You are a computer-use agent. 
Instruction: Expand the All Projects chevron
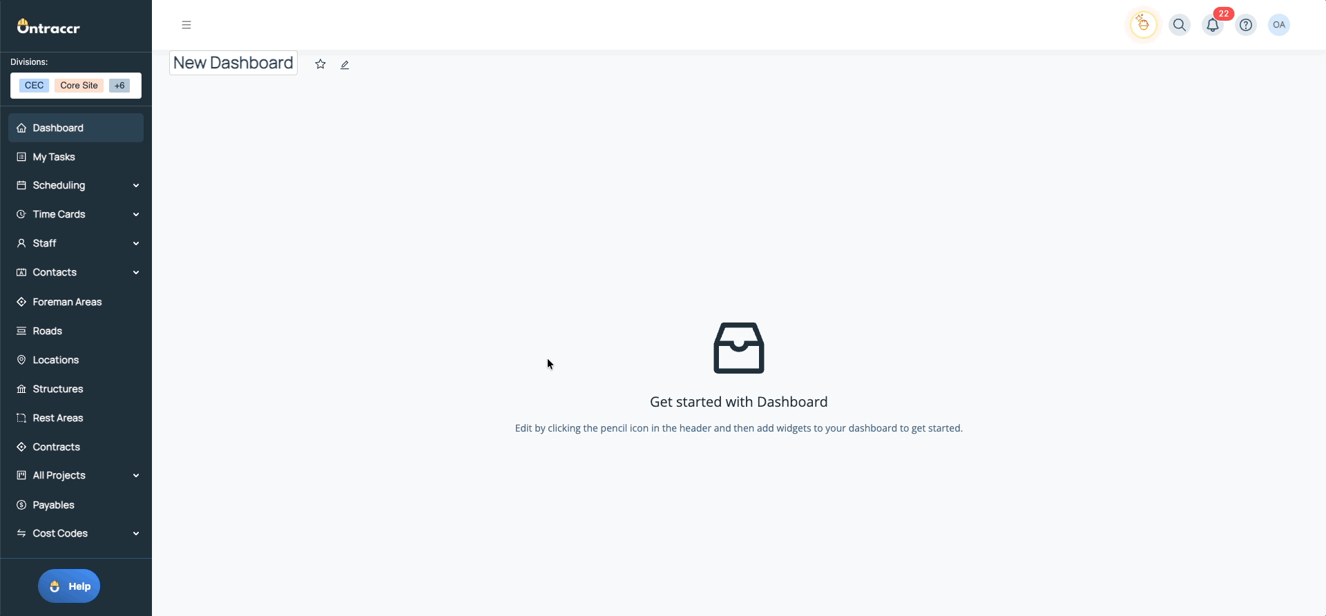tap(136, 476)
